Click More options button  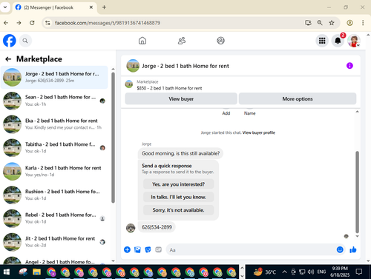click(298, 99)
